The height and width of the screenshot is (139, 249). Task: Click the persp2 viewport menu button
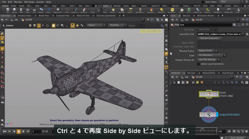[145, 31]
